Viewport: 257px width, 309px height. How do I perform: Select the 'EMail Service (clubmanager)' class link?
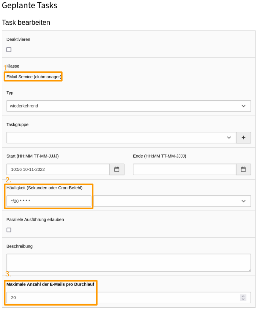[33, 77]
